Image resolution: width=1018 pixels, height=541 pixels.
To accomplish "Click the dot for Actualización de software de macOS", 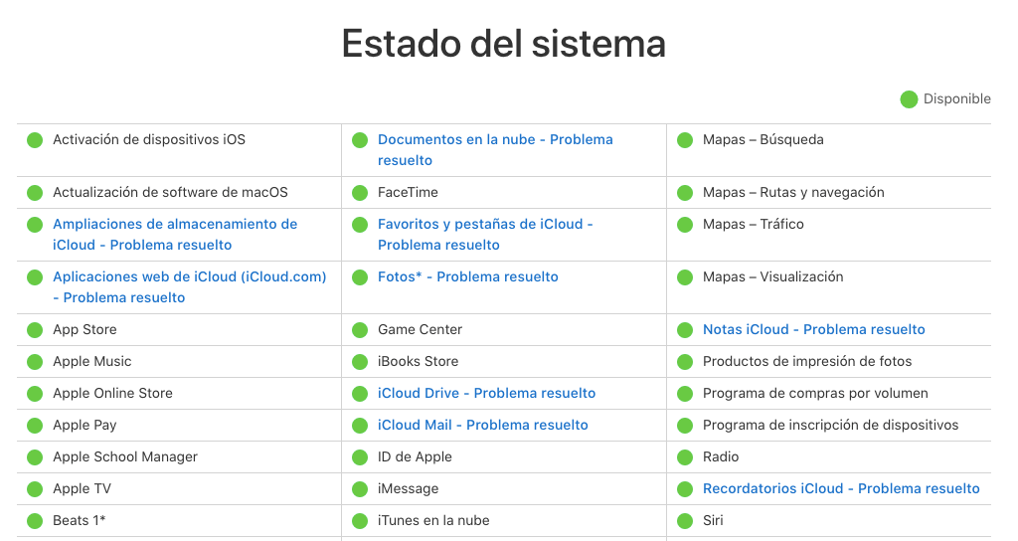I will click(x=35, y=193).
